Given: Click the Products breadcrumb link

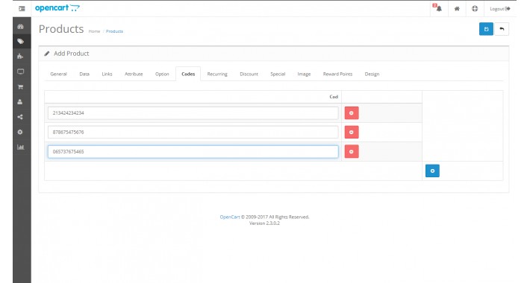Looking at the screenshot, I should click(115, 31).
